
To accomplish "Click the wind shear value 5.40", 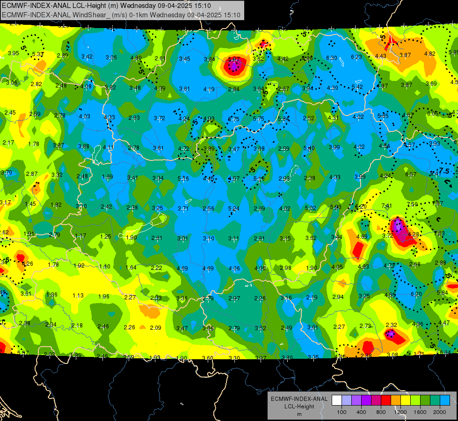I will pos(309,148).
